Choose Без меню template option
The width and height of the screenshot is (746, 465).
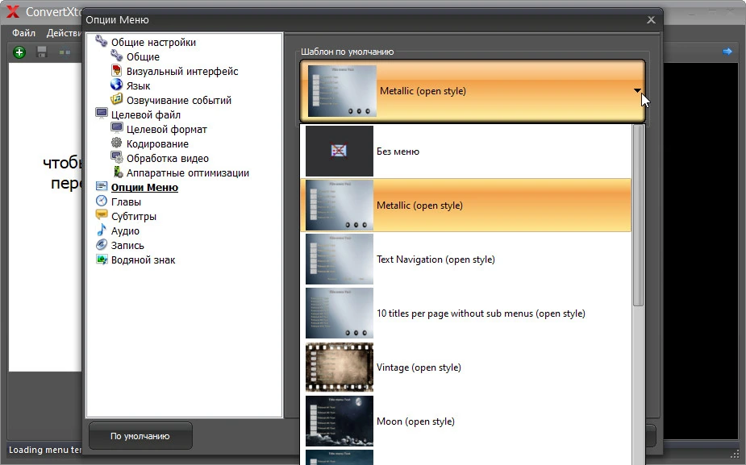466,152
